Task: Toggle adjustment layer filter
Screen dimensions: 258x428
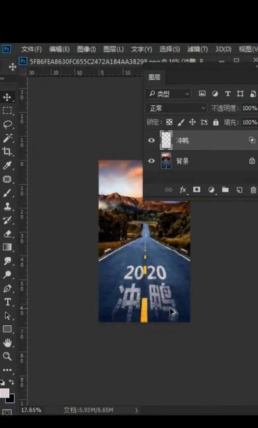Action: [215, 93]
